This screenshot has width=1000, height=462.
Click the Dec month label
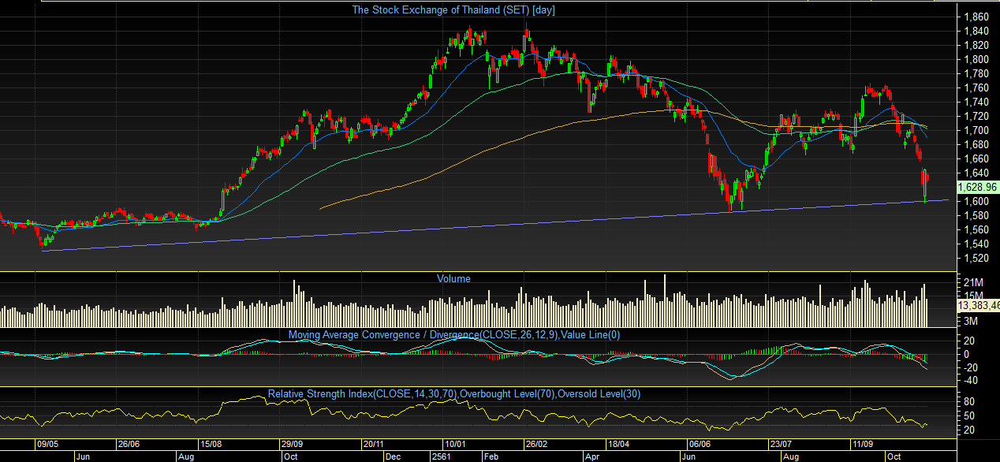coord(392,456)
